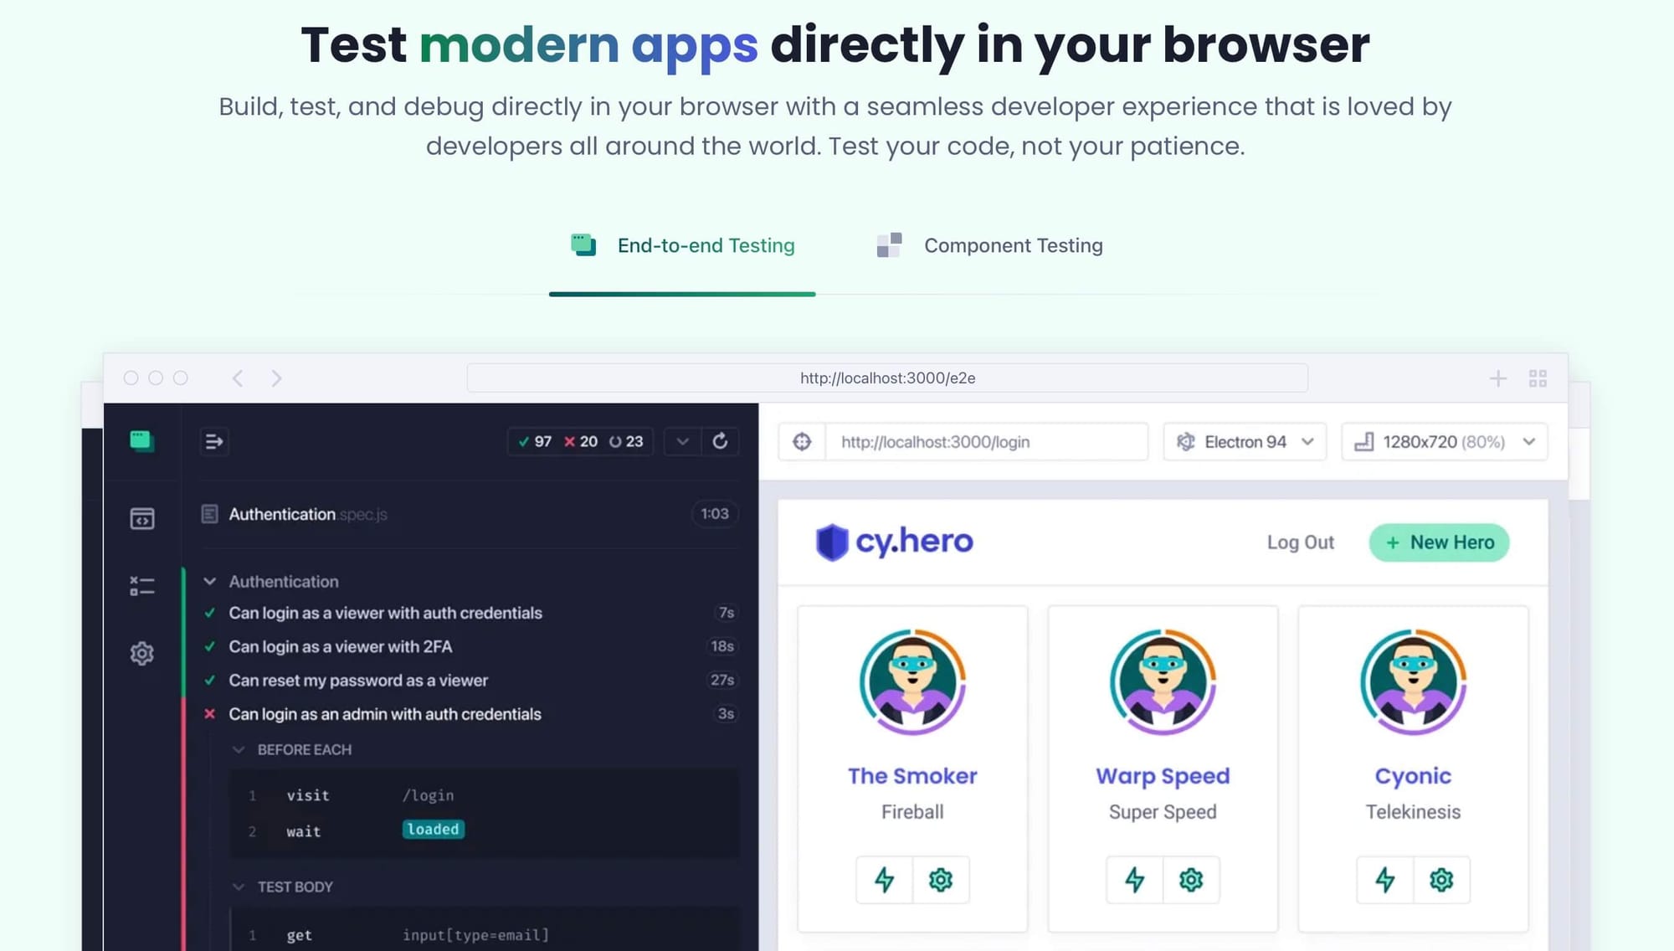Rerun tests with the reload icon
The width and height of the screenshot is (1674, 951).
[x=721, y=441]
